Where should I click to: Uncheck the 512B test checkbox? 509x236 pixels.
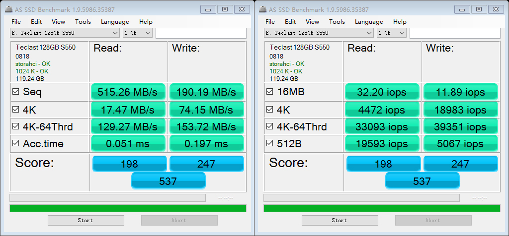pos(269,144)
